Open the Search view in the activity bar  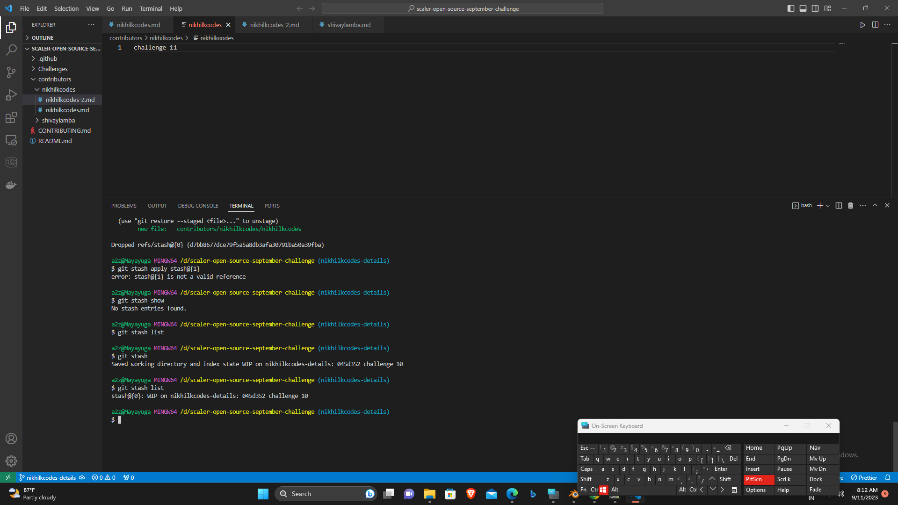pyautogui.click(x=11, y=50)
